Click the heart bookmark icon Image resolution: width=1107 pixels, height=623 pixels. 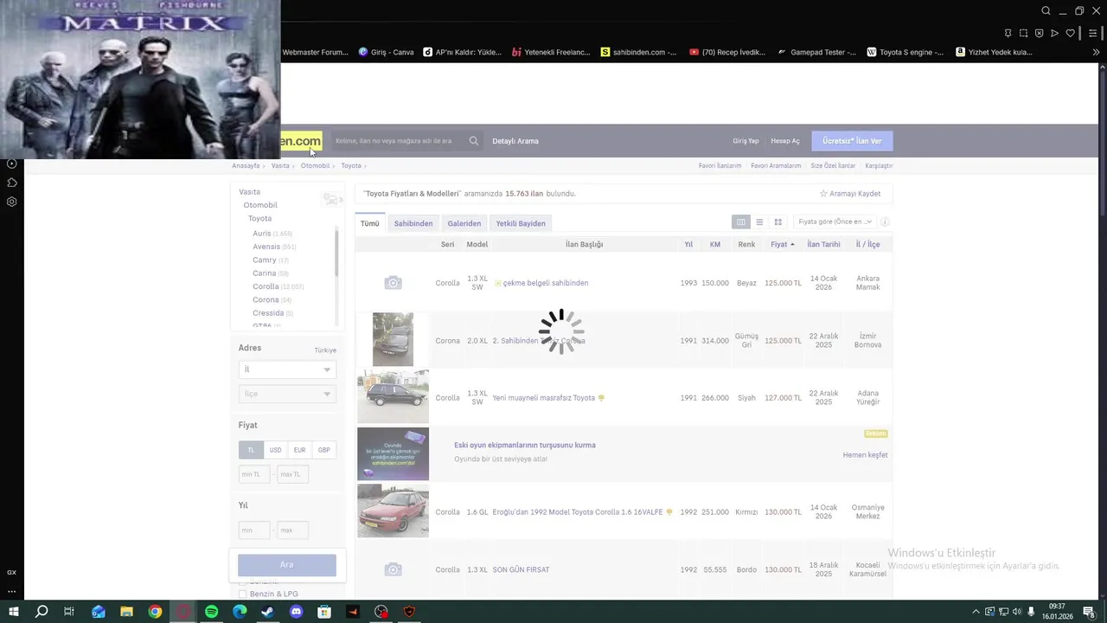[1070, 34]
